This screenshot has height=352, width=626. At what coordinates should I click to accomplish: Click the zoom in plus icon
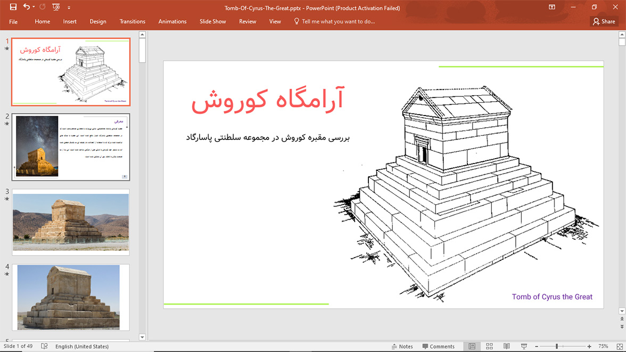(589, 346)
